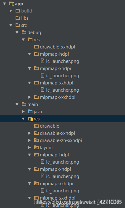Select ic_launcher.png icon in main mipmap-xhdpi
Viewport: 125px width, 208px height.
pyautogui.click(x=42, y=176)
